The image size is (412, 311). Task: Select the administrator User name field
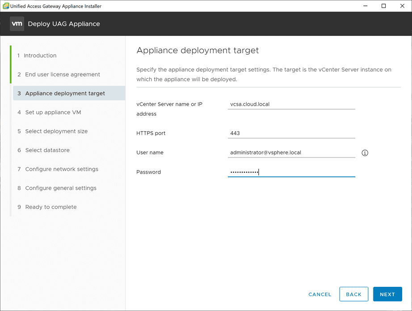click(291, 152)
